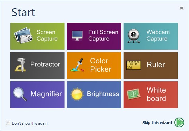Select the Protractor text label

(x=45, y=64)
